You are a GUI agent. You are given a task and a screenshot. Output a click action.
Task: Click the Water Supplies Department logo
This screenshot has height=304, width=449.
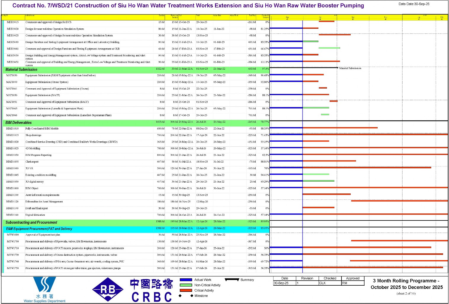click(44, 289)
